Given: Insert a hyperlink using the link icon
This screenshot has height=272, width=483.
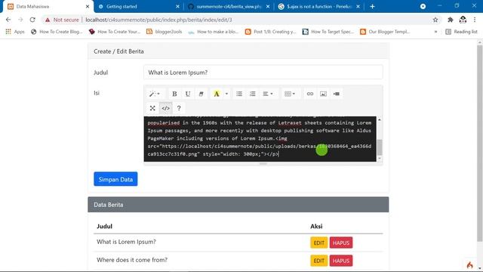Looking at the screenshot, I should coord(310,94).
